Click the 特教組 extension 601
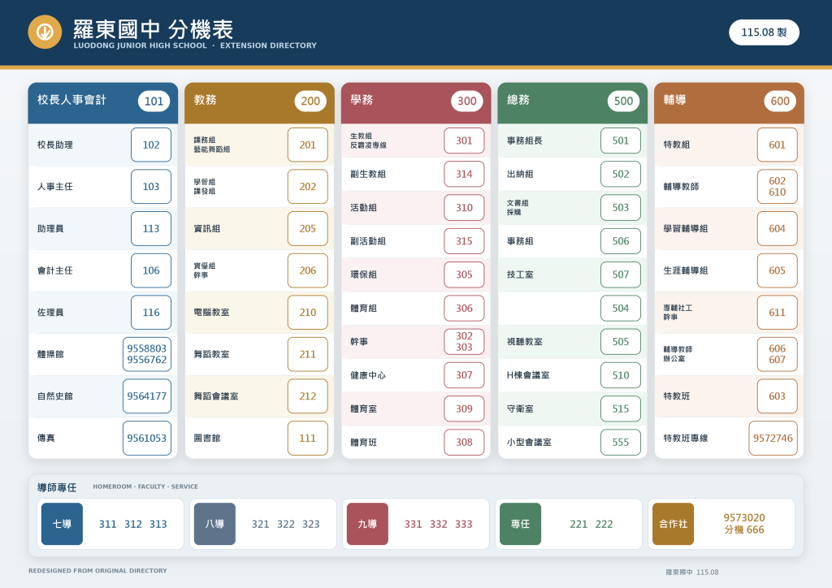Image resolution: width=832 pixels, height=588 pixels. [778, 145]
